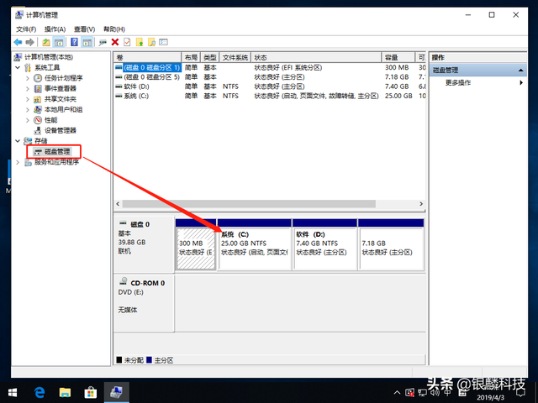Collapse the 系统工具 node
The width and height of the screenshot is (538, 403).
18,67
